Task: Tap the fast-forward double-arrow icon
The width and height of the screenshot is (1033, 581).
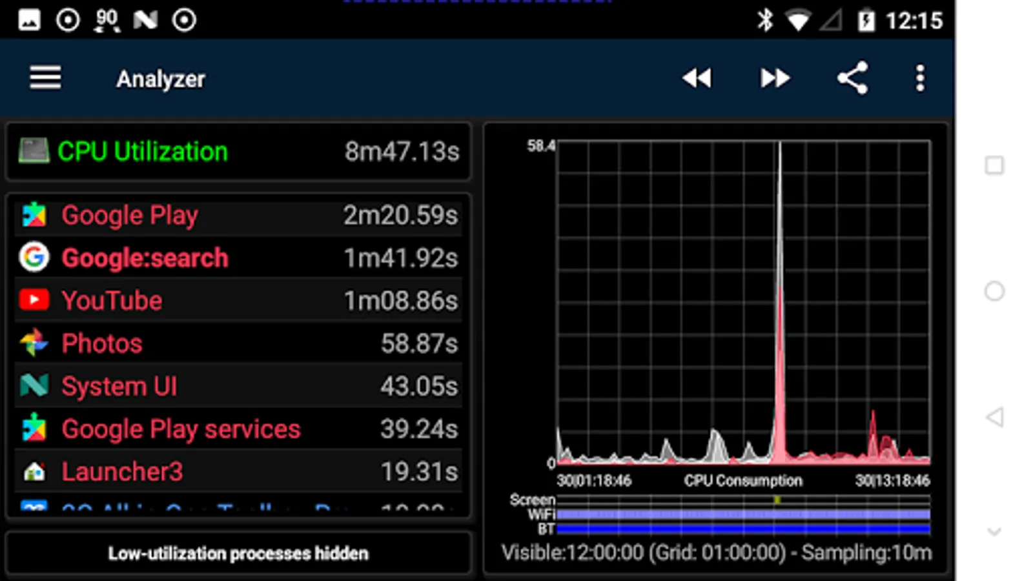Action: pyautogui.click(x=775, y=78)
